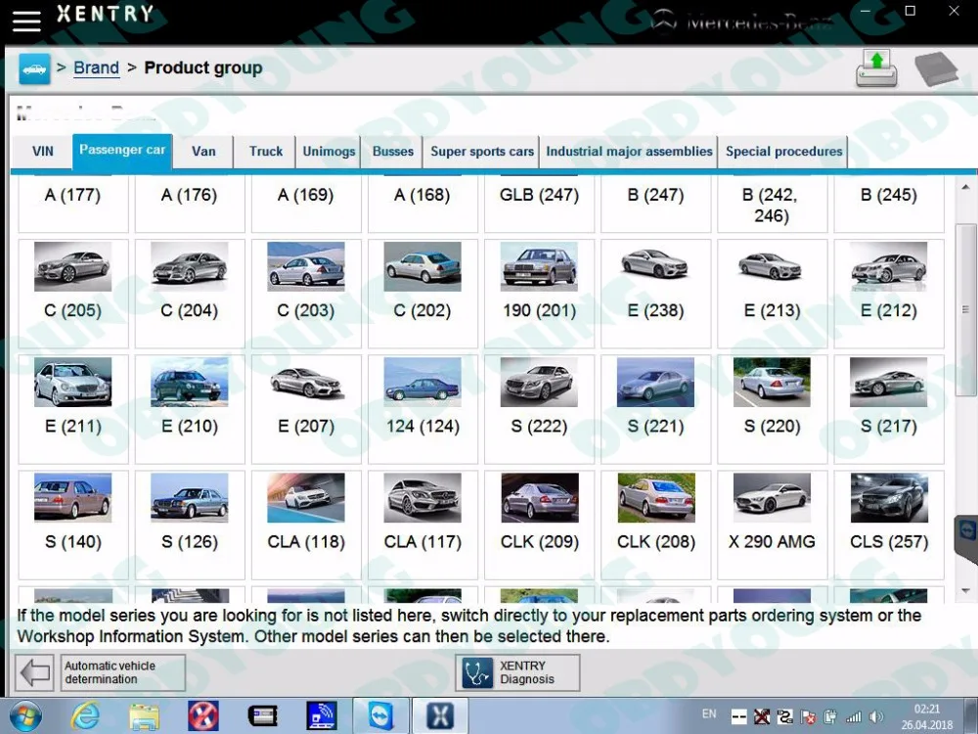
Task: Click the EN language indicator
Action: [708, 713]
